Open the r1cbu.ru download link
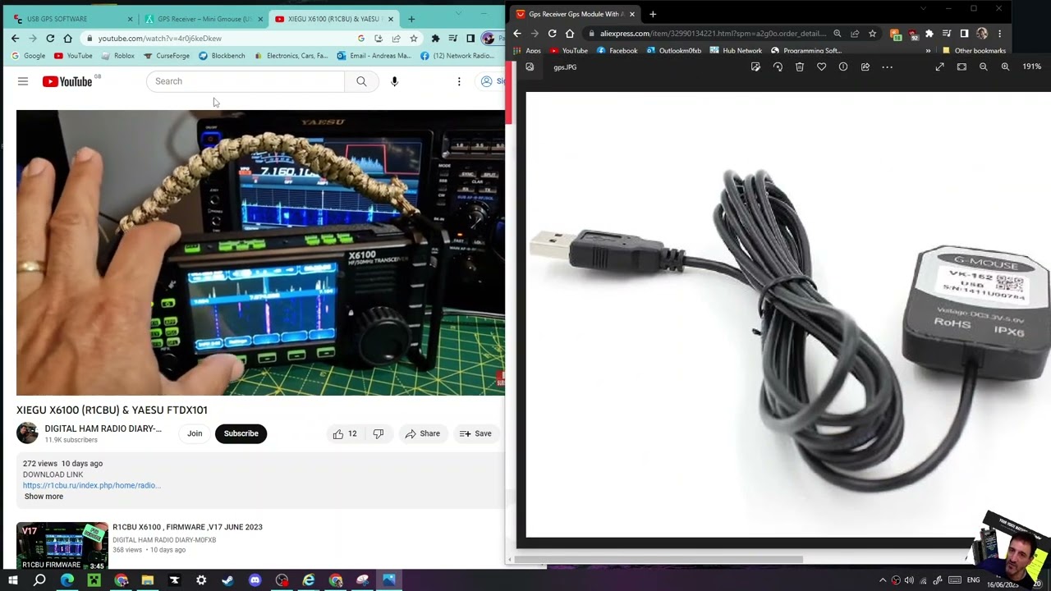 (x=91, y=485)
